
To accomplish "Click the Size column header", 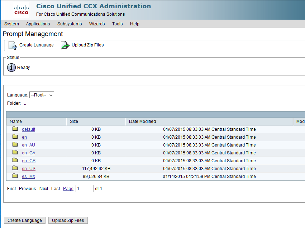I will [96, 122].
